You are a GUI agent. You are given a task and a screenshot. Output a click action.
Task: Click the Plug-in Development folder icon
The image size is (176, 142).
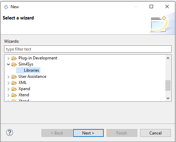coord(14,58)
